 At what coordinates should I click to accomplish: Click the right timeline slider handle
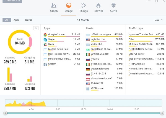(x=161, y=113)
